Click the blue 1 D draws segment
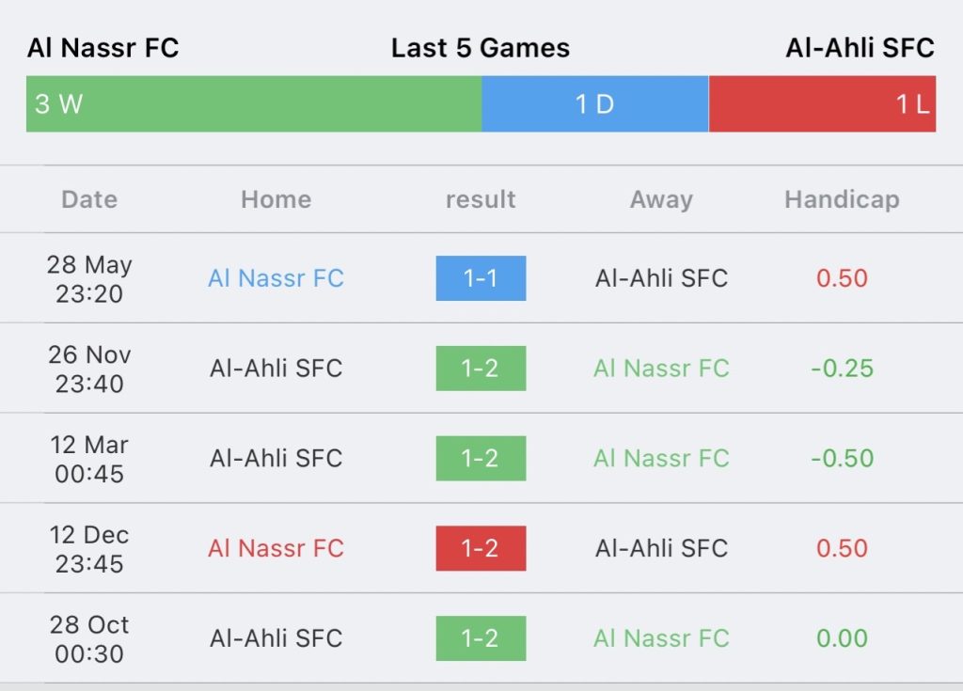963x691 pixels. 594,103
